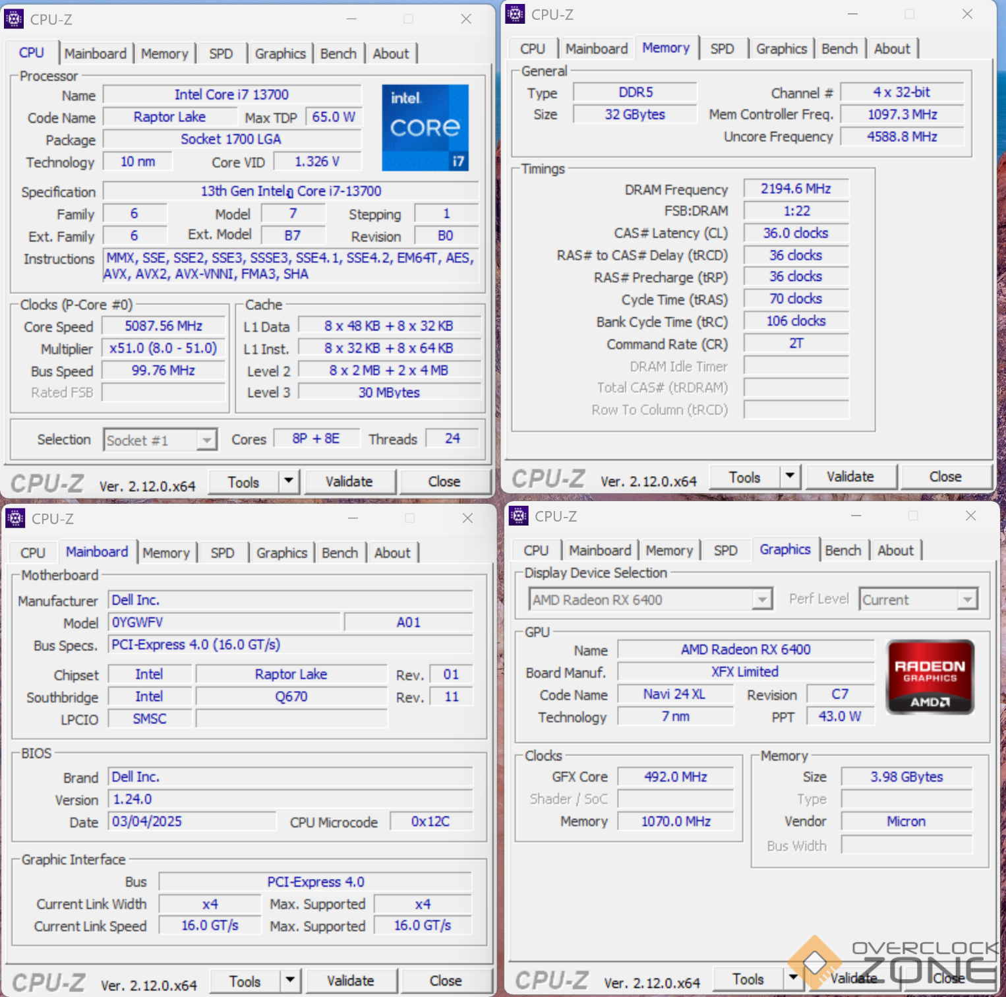Click the Radeon Graphics AMD logo
Screen dimensions: 1006x997
coord(930,677)
